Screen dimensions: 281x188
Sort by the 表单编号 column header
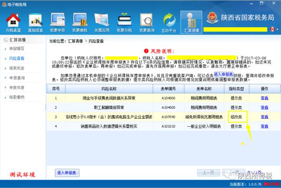coord(168,89)
